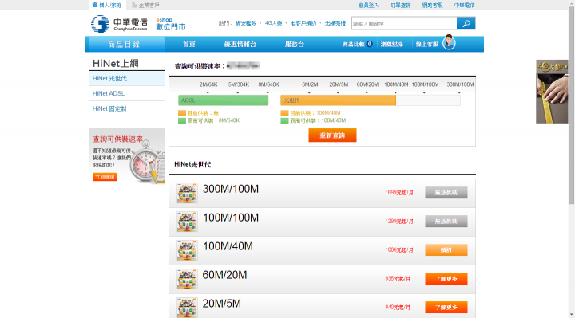575x318 pixels.
Task: Click the scrollbar down arrow
Action: 571,315
